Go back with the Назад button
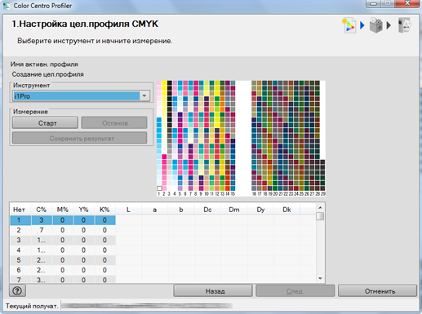422x314 pixels. (x=213, y=291)
